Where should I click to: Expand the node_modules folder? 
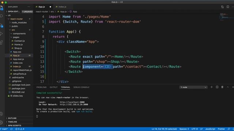pos(19,23)
